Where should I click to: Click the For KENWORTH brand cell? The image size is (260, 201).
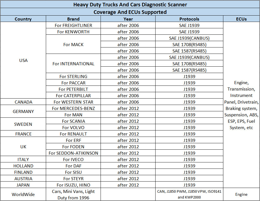(x=73, y=32)
